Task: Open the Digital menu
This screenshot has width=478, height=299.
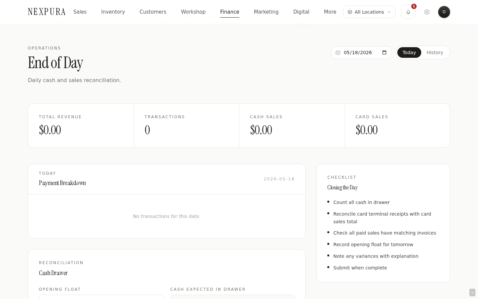Action: (301, 12)
